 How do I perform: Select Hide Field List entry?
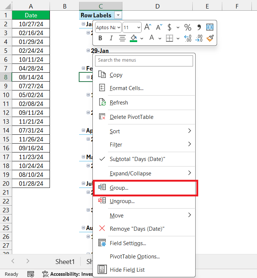[144, 270]
